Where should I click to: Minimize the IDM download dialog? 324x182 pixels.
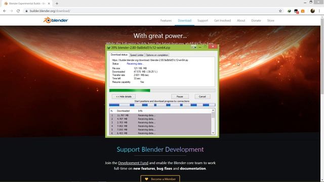pos(200,47)
